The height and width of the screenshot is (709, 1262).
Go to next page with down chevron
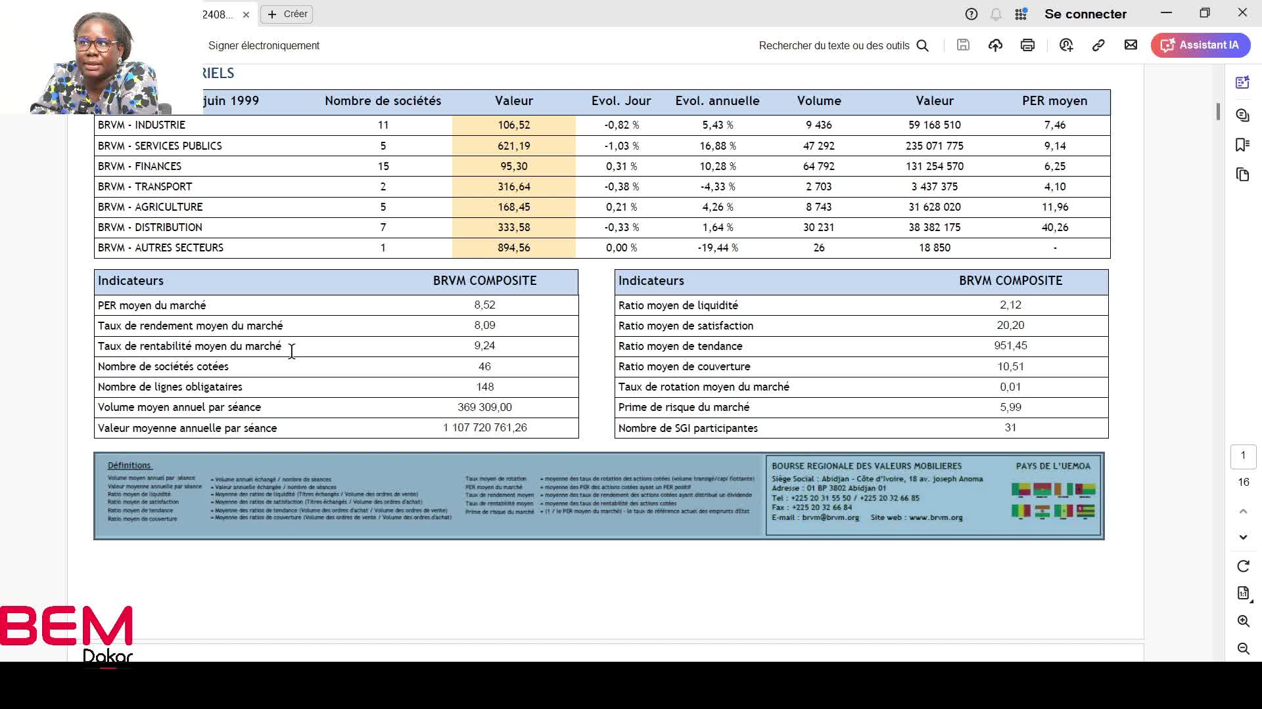[x=1243, y=537]
